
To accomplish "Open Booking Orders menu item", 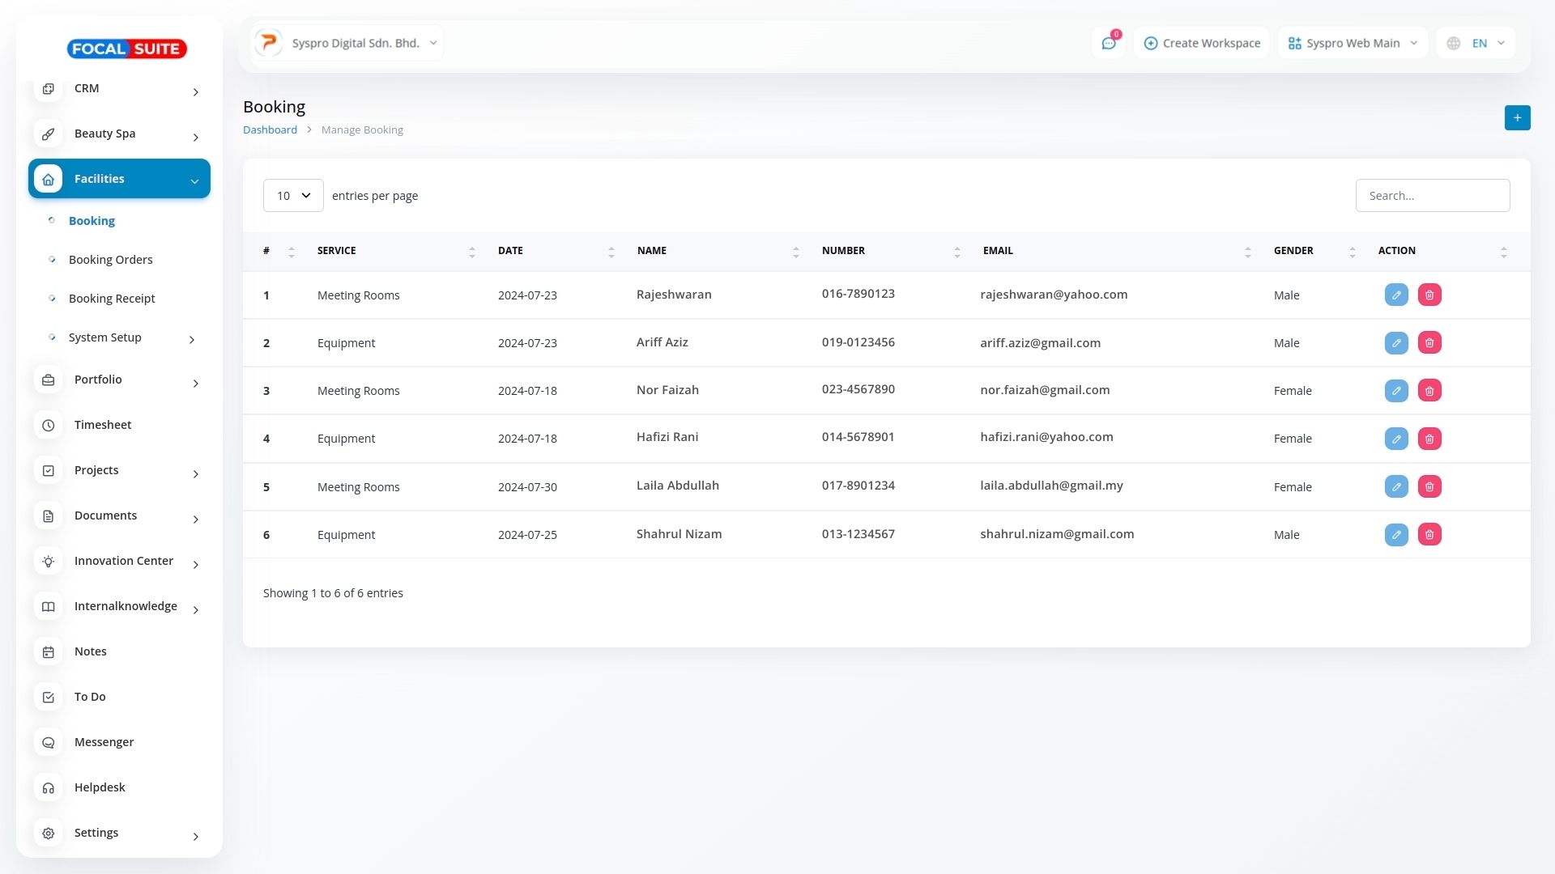I will (x=110, y=261).
